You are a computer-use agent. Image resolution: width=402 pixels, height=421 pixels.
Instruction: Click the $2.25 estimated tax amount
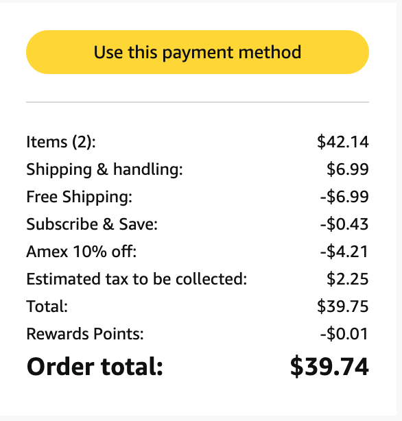[x=347, y=279]
